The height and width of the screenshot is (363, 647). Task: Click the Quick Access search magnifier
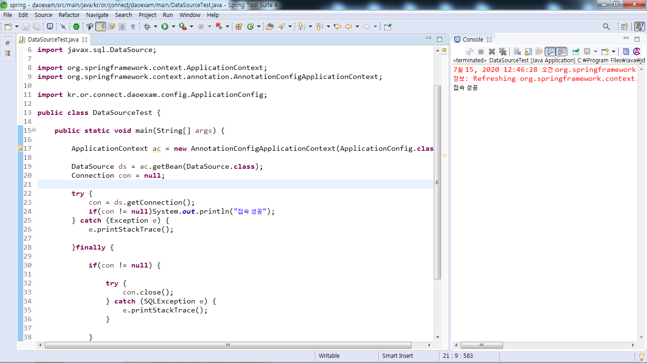606,27
